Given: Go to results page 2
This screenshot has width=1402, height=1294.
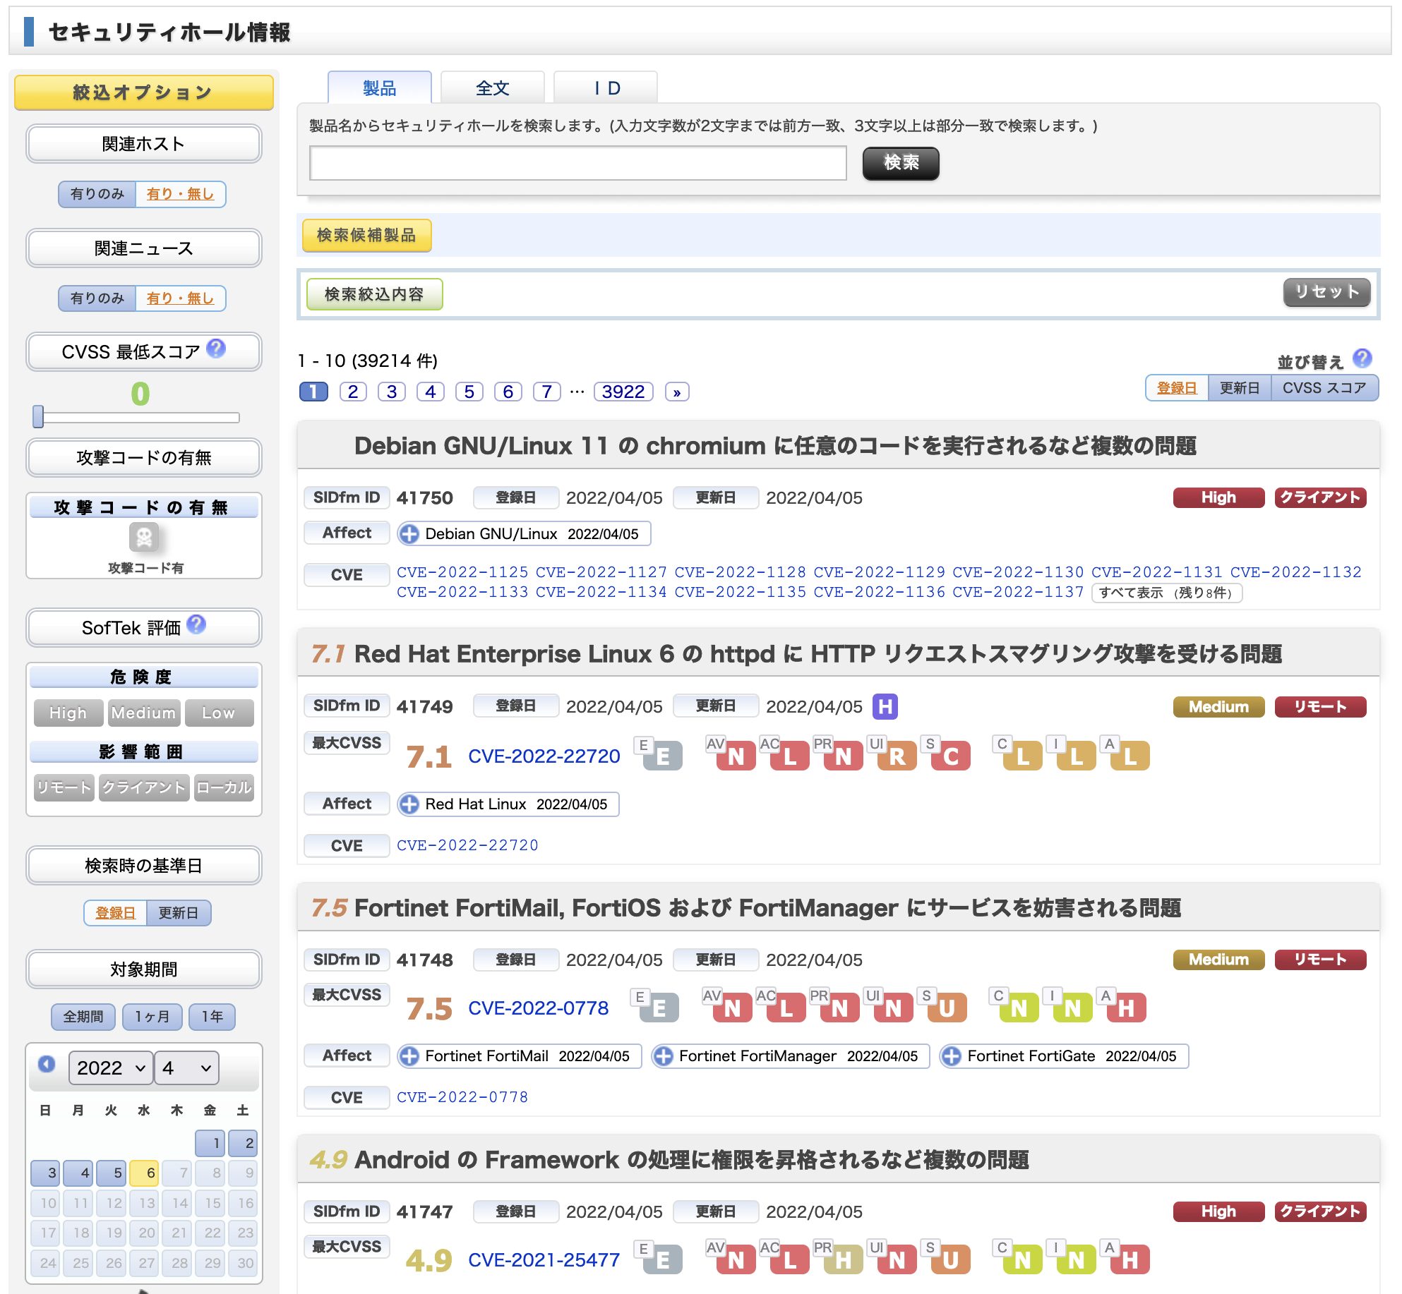Looking at the screenshot, I should tap(353, 392).
